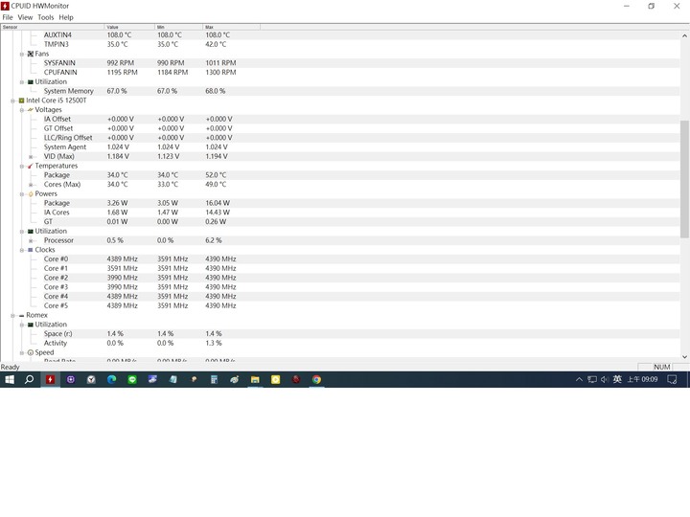The height and width of the screenshot is (517, 690).
Task: Open Calculator from taskbar
Action: [x=214, y=379]
